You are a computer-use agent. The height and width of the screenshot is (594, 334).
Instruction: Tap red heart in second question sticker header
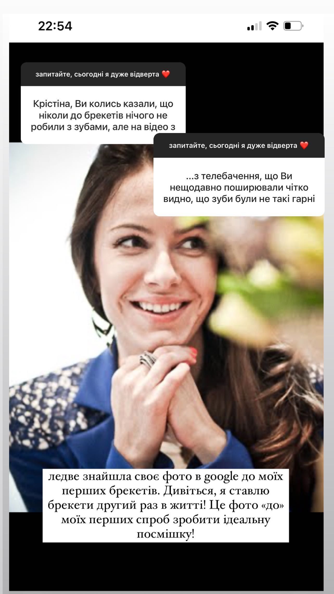click(304, 145)
